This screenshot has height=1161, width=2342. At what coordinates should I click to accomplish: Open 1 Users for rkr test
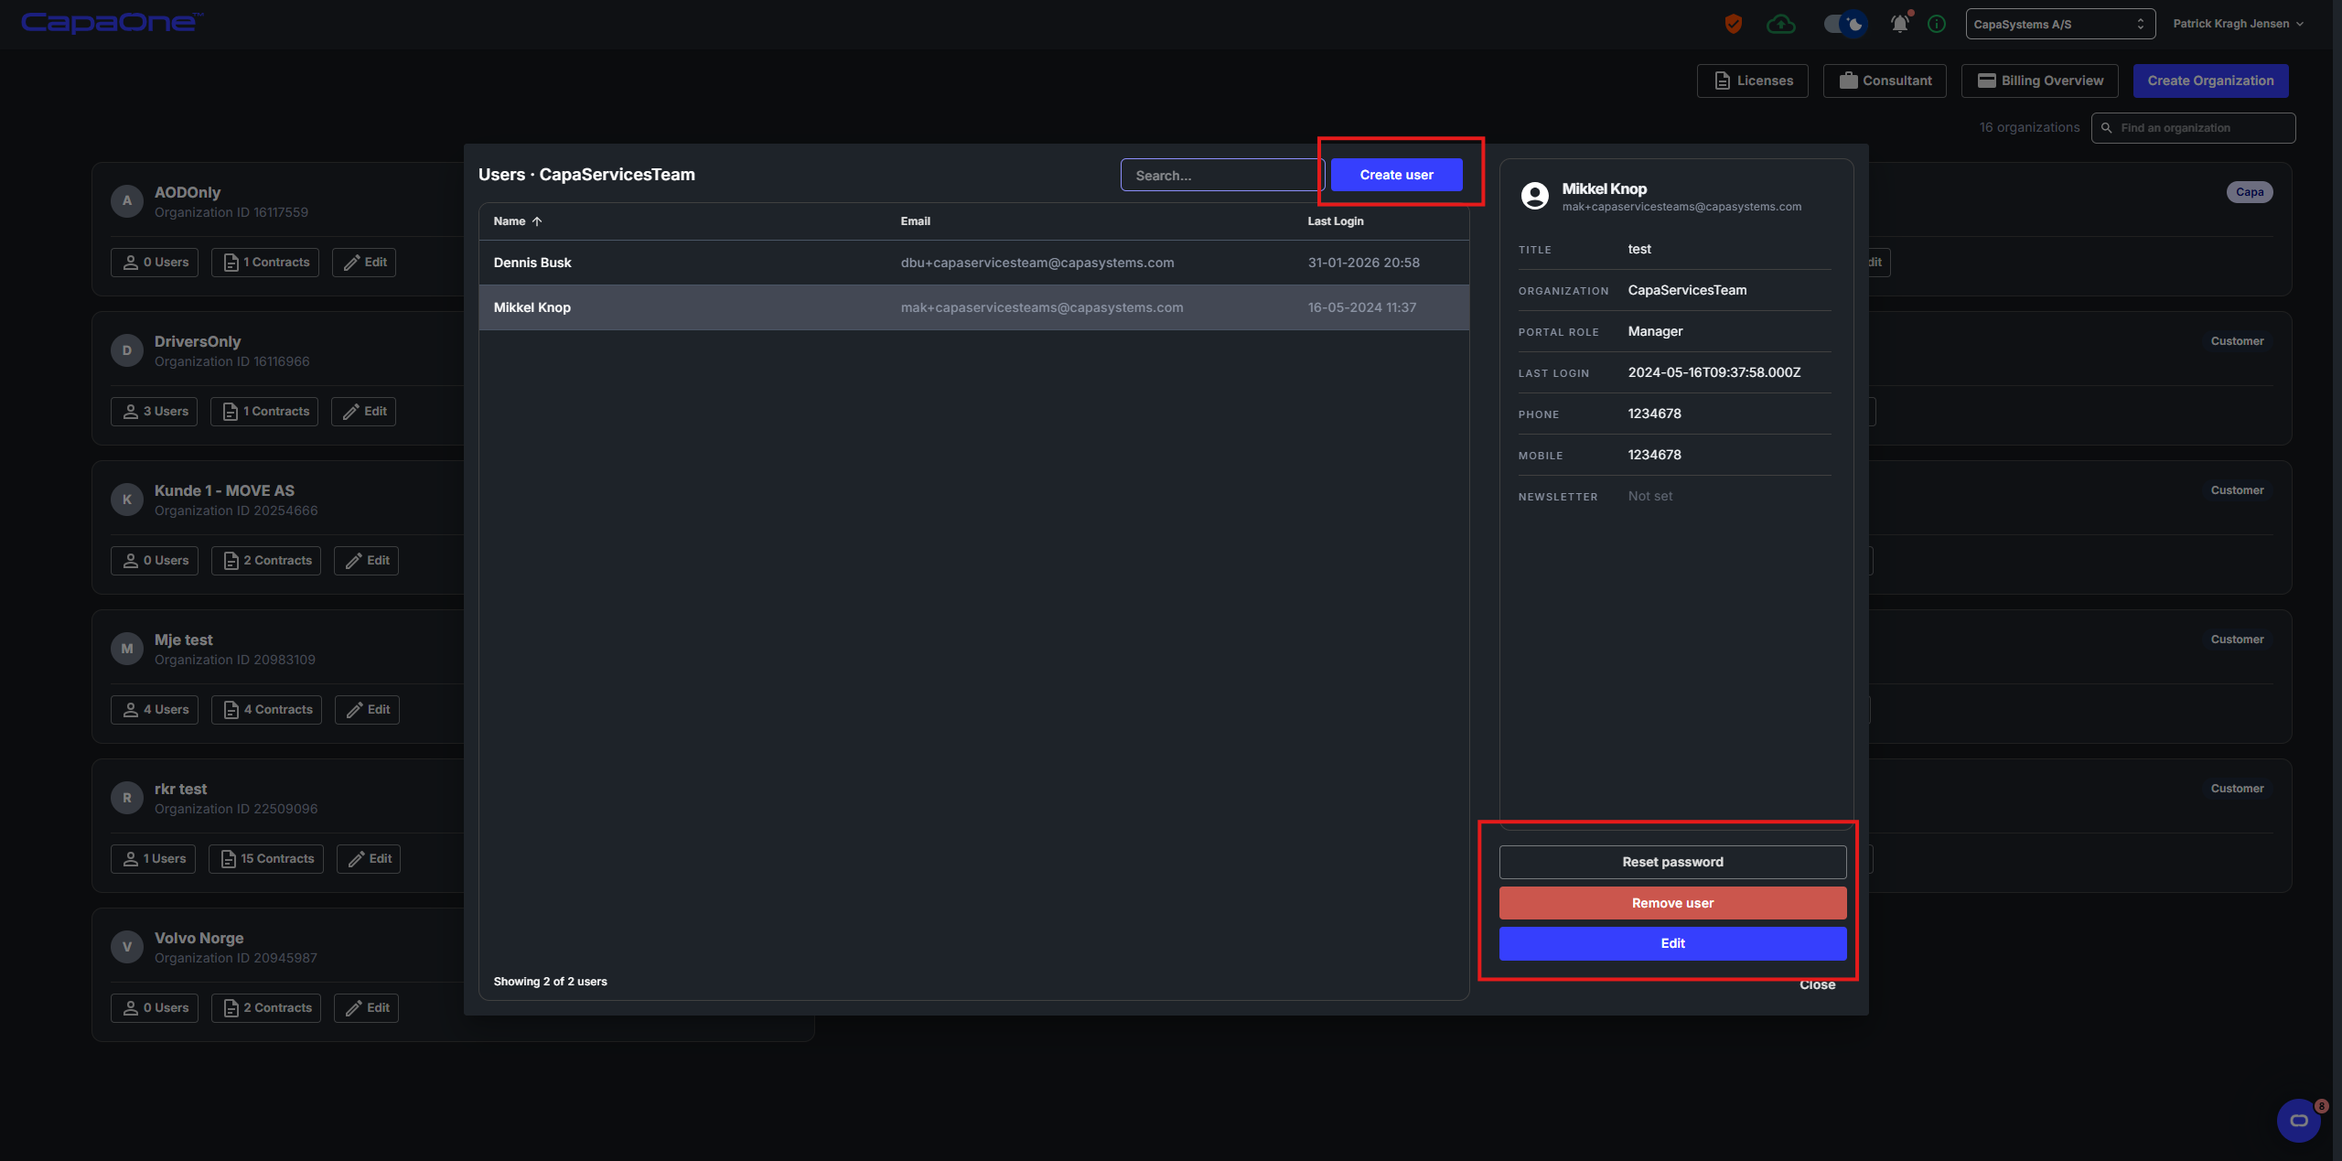(x=153, y=859)
